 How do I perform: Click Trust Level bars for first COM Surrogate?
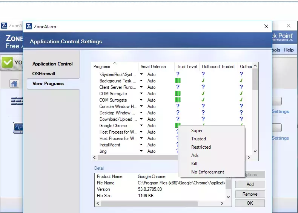pyautogui.click(x=178, y=93)
